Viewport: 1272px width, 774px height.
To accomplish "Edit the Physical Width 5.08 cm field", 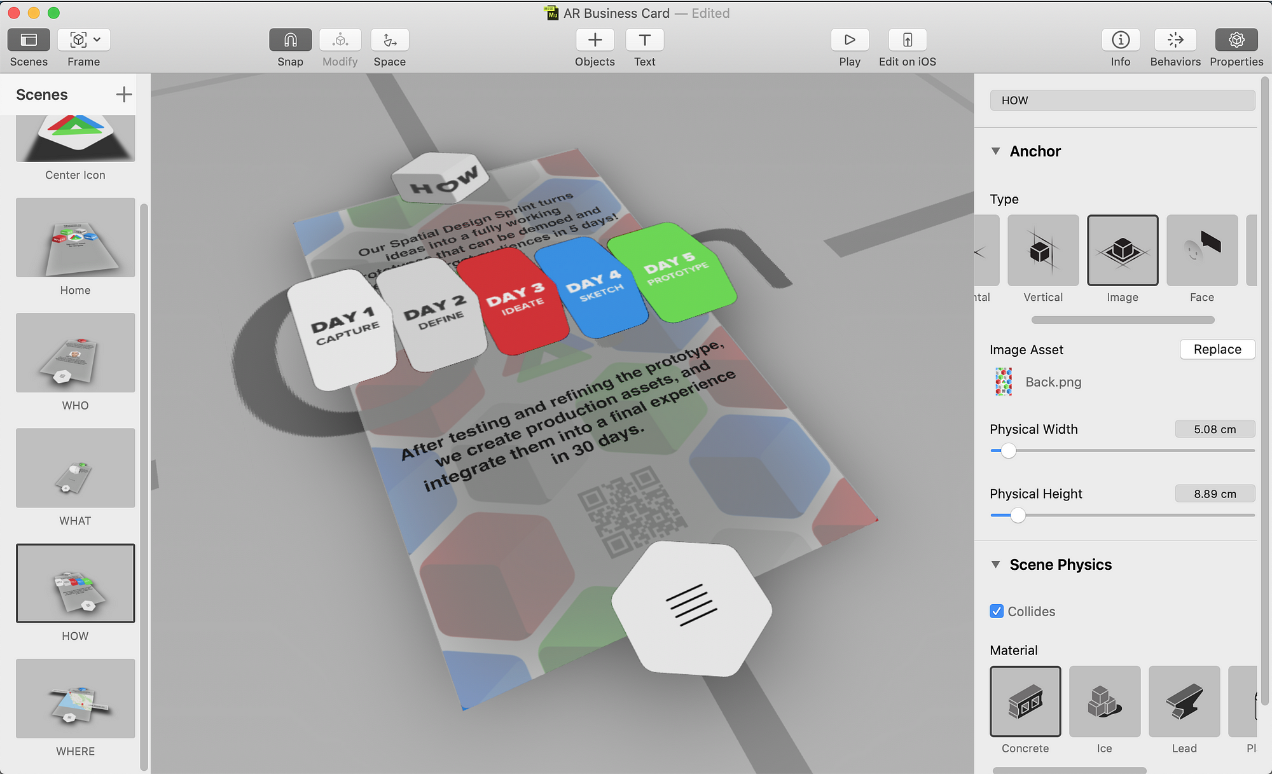I will pyautogui.click(x=1215, y=429).
